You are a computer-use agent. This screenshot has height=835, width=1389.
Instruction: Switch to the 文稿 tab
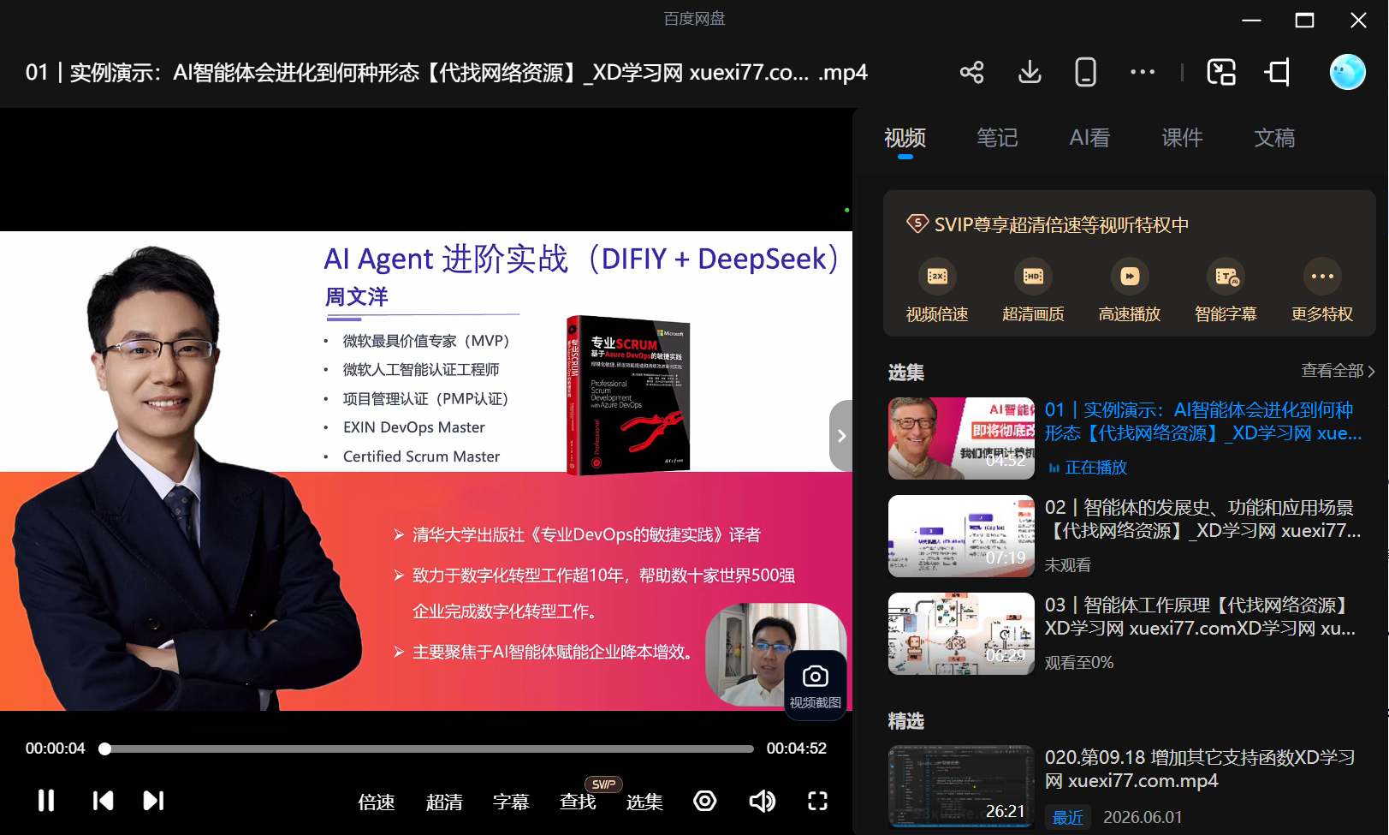click(x=1274, y=138)
